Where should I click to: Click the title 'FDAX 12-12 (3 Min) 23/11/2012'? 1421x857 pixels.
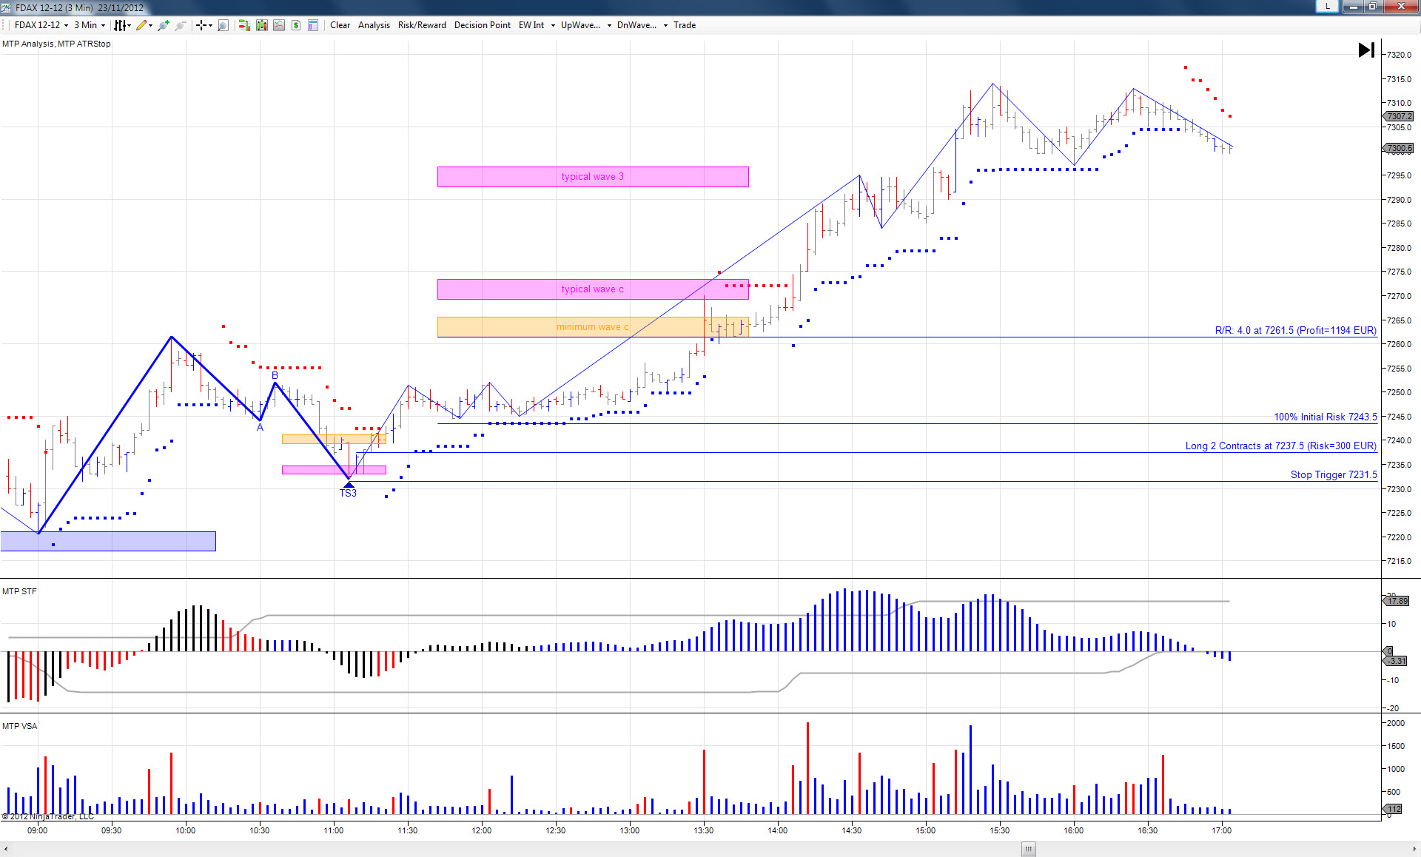[80, 7]
